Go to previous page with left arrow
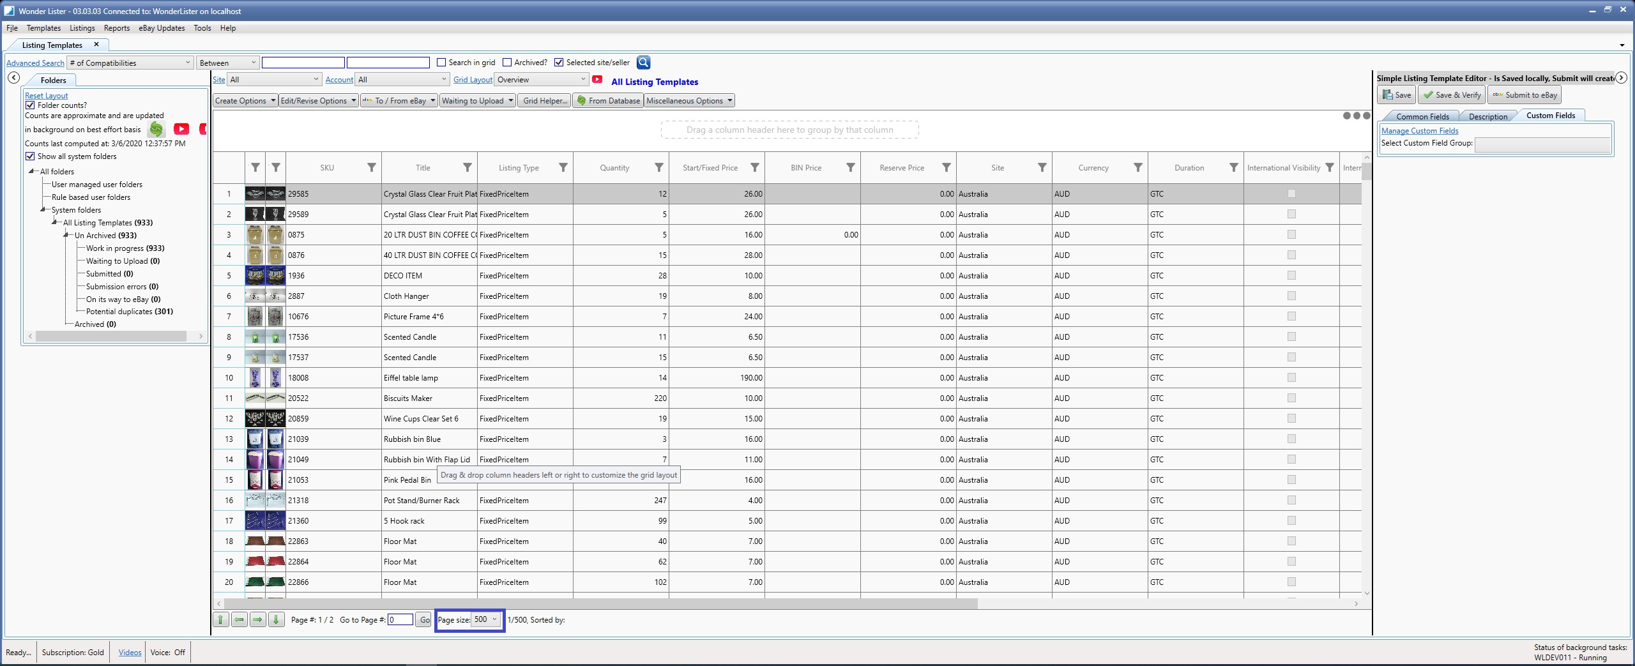This screenshot has height=666, width=1635. [240, 619]
